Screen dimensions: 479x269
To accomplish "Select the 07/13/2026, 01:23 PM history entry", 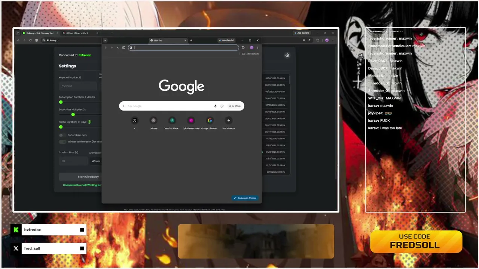I will [x=275, y=139].
